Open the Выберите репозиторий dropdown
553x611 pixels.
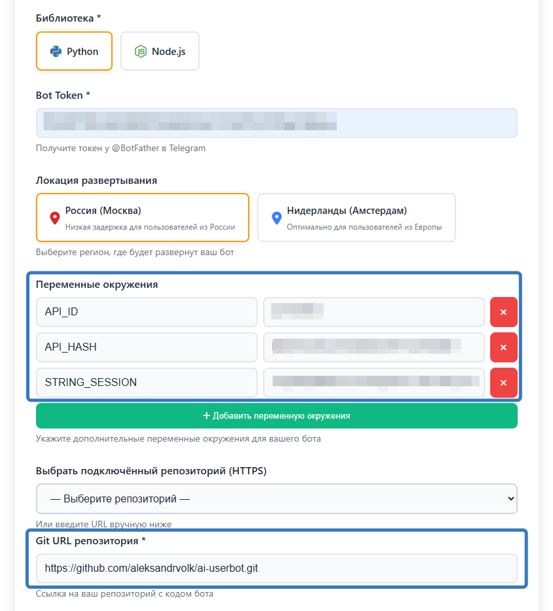(x=276, y=498)
